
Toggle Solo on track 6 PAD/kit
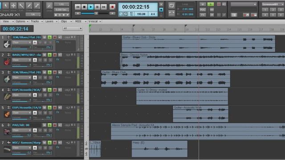point(49,125)
